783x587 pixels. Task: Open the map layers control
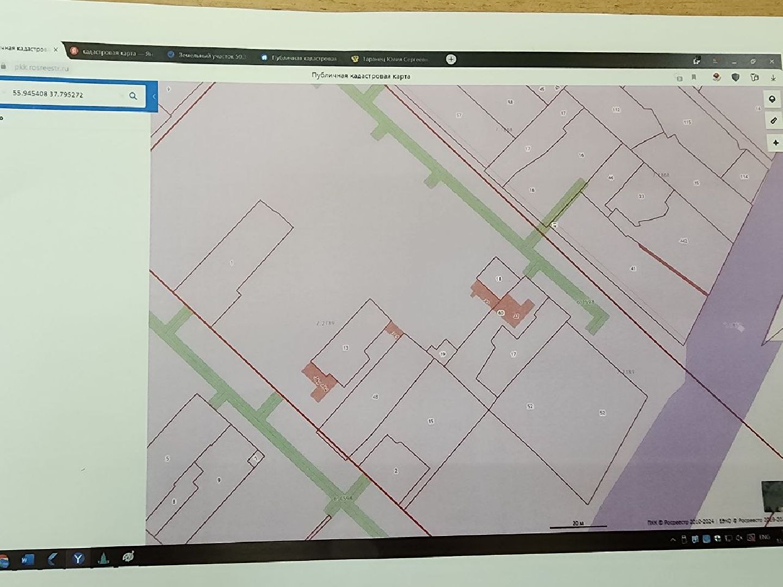[x=772, y=99]
